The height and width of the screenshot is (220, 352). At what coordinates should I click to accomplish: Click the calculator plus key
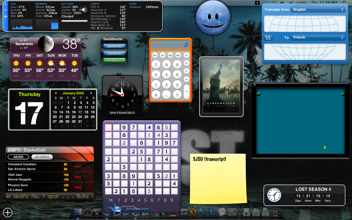186,79
